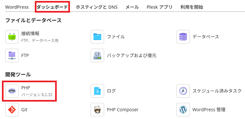Open the スケジュール済みタスク link
Screen dimensions: 245x119
point(217,91)
